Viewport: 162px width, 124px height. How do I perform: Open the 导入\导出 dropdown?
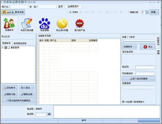click(27, 88)
